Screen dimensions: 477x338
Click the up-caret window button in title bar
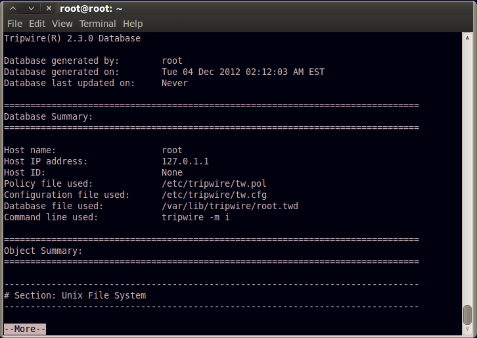click(x=12, y=9)
